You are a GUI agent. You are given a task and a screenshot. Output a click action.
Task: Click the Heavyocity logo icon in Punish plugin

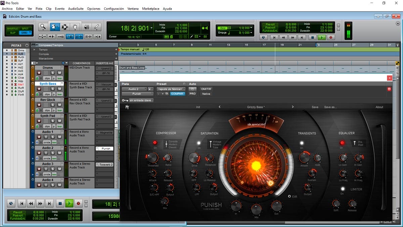coord(127,107)
